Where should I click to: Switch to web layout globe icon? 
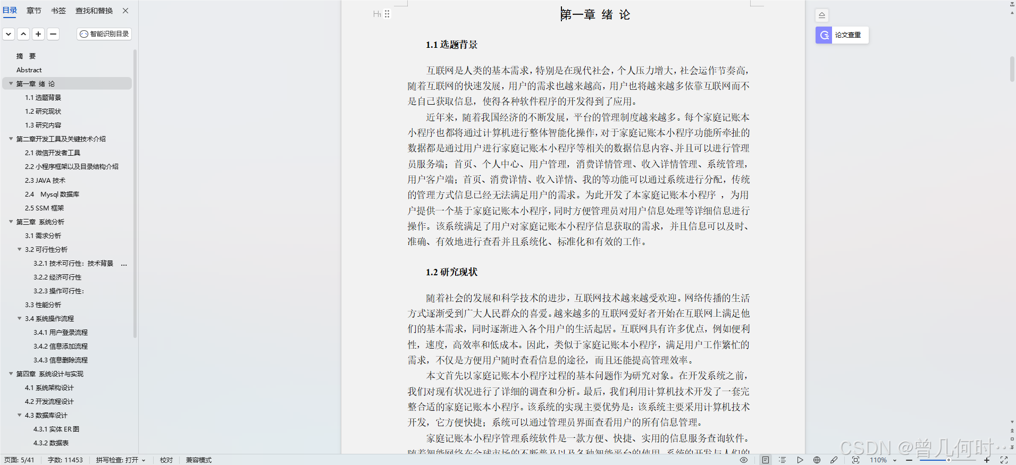pos(817,460)
